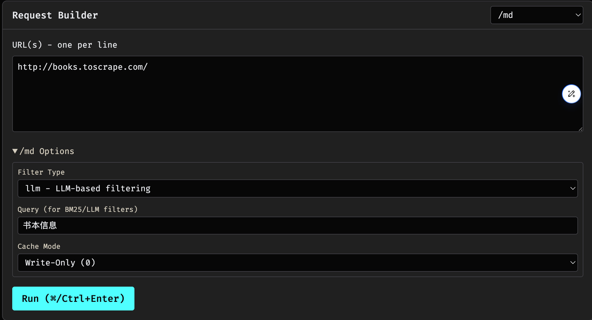The height and width of the screenshot is (320, 592).
Task: Click the chevron arrow of the Filter Type select
Action: [573, 188]
